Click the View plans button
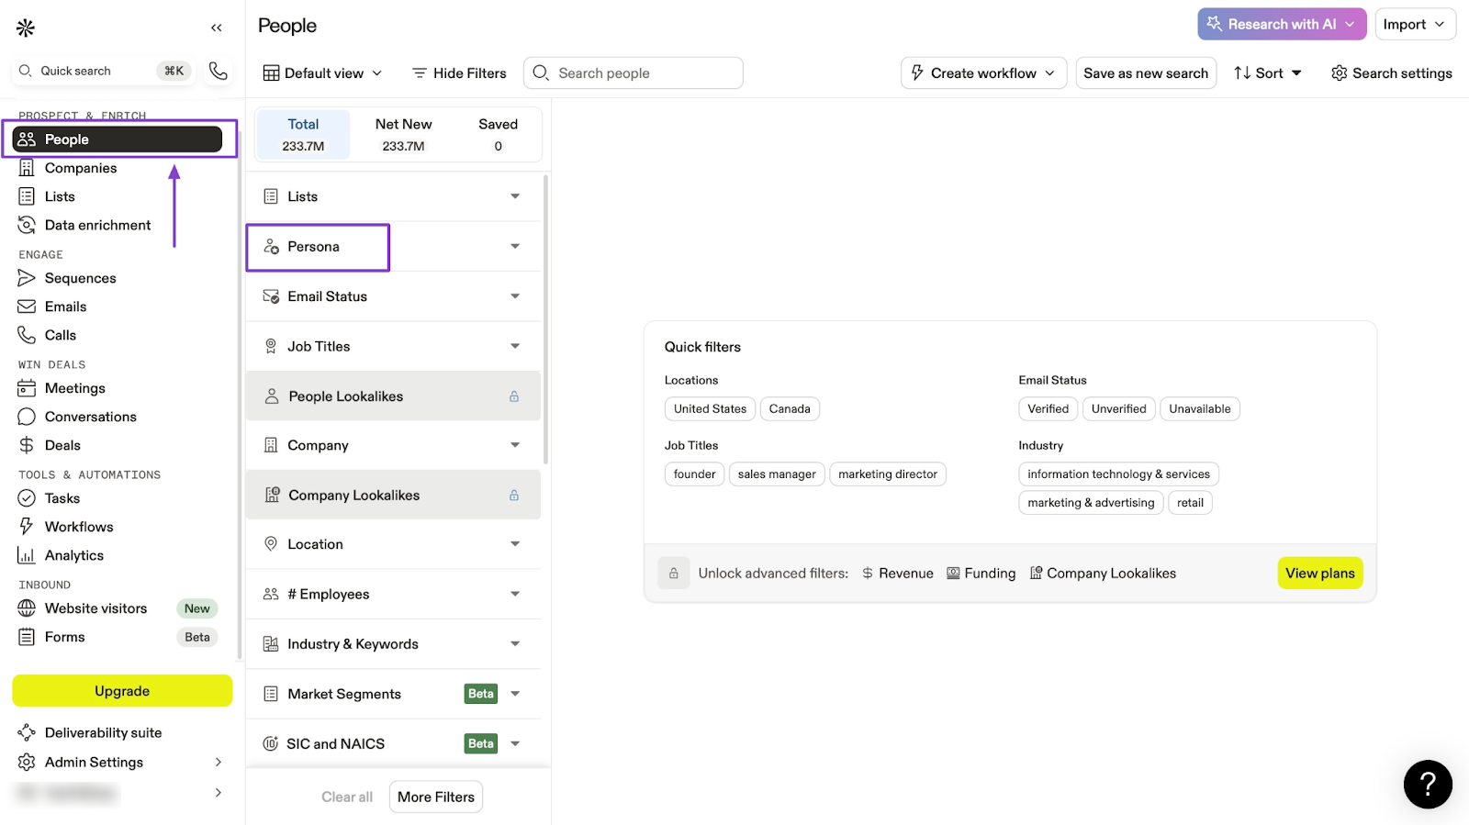This screenshot has width=1469, height=825. click(x=1319, y=574)
